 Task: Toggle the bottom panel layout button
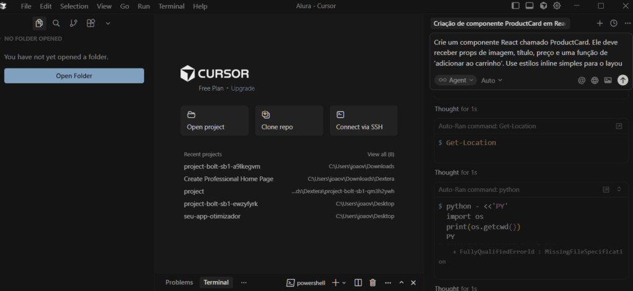click(530, 6)
